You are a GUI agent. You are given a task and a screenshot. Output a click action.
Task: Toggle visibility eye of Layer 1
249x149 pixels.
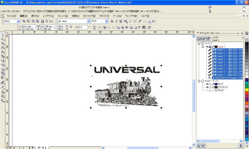[x=207, y=47]
